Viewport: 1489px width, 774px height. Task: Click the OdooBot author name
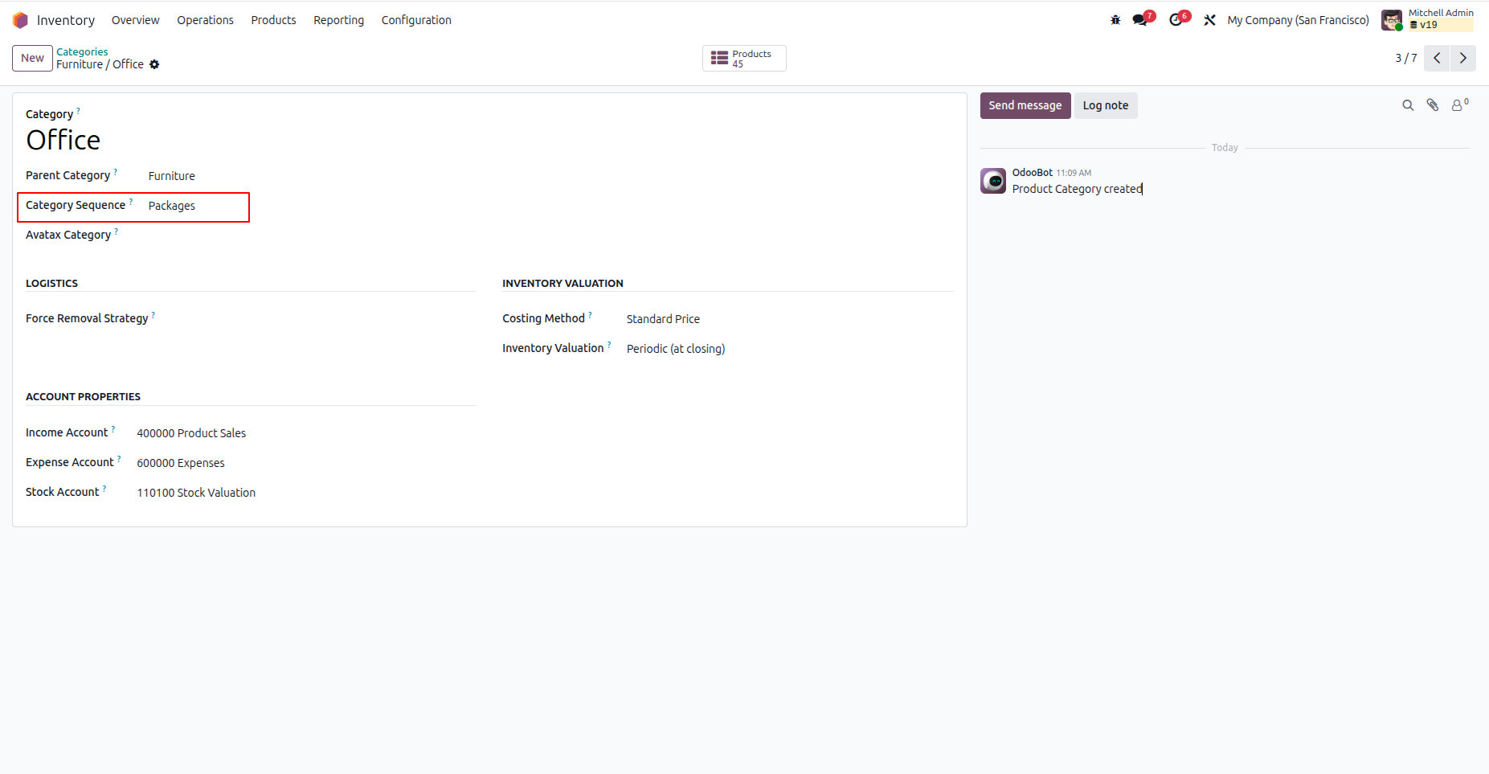[1032, 173]
